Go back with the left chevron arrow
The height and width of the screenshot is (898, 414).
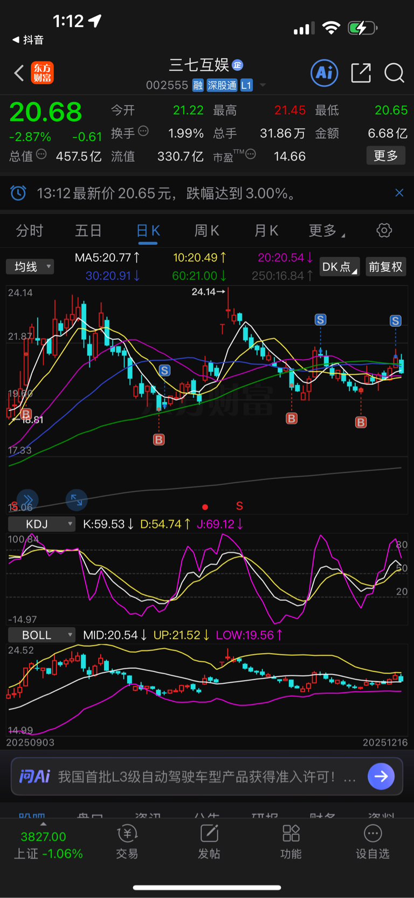pyautogui.click(x=19, y=73)
